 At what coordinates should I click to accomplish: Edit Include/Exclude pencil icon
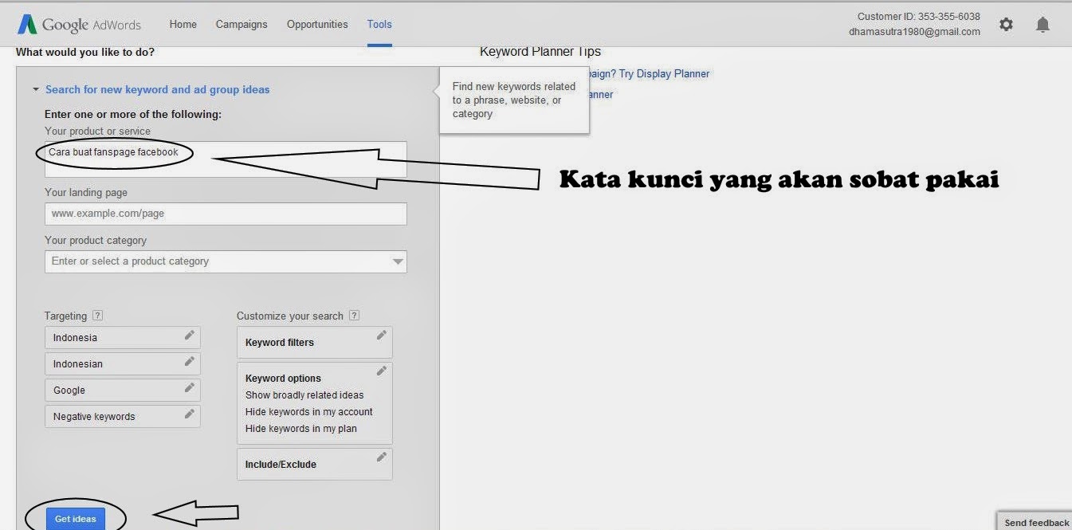coord(382,457)
